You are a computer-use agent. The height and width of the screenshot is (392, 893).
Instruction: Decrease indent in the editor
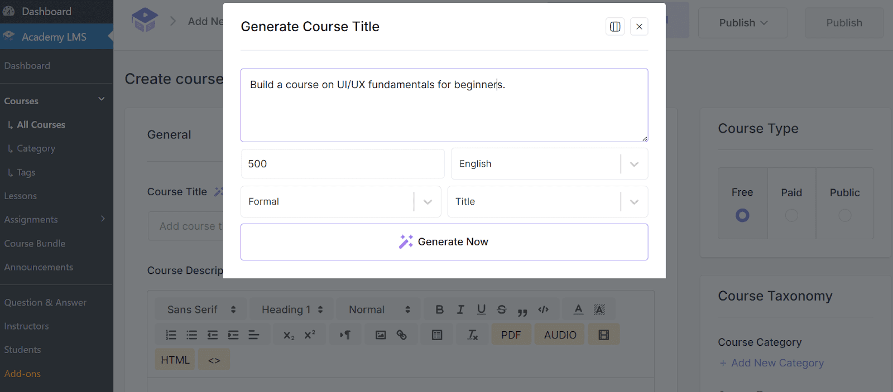213,335
